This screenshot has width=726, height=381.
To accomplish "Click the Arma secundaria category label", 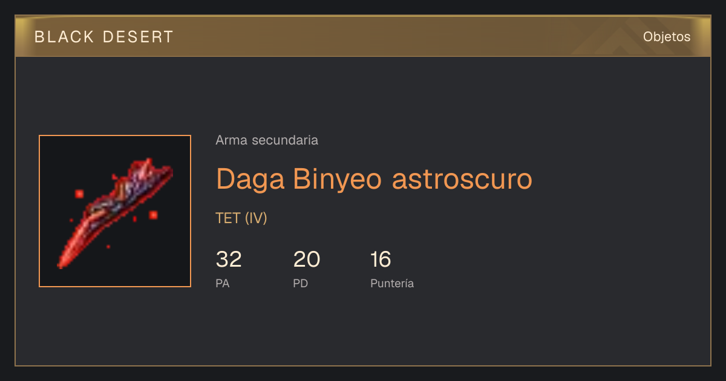I will (267, 140).
